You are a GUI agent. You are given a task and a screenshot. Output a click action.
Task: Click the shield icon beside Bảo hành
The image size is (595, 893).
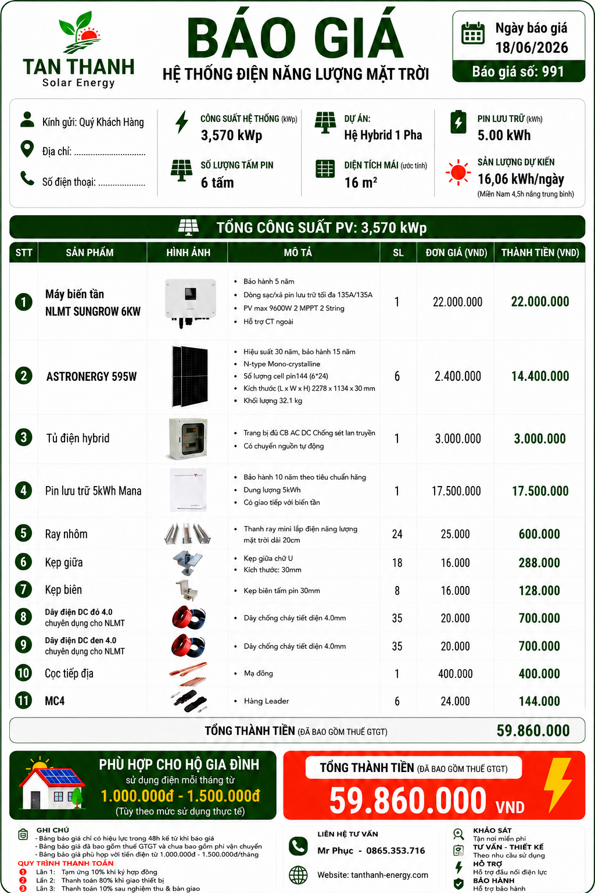pos(458,884)
